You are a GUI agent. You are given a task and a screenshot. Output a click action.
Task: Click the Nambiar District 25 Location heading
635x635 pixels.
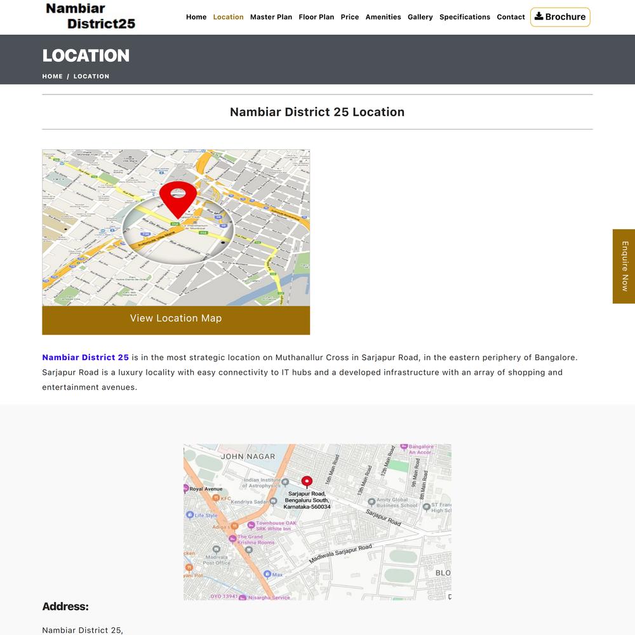tap(317, 112)
